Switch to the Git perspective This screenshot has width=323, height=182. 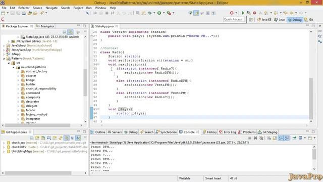309,20
